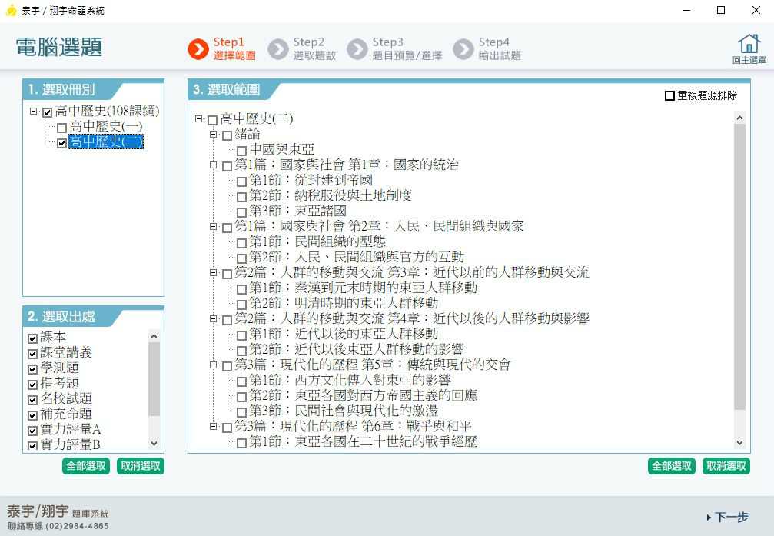Click the Step3 grey arrow icon
774x536 pixels.
357,49
